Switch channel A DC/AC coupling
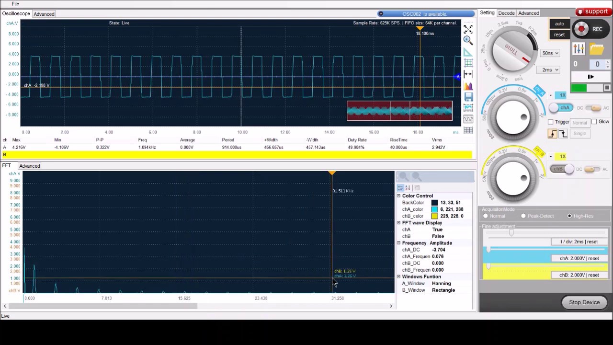613x345 pixels. click(x=593, y=108)
